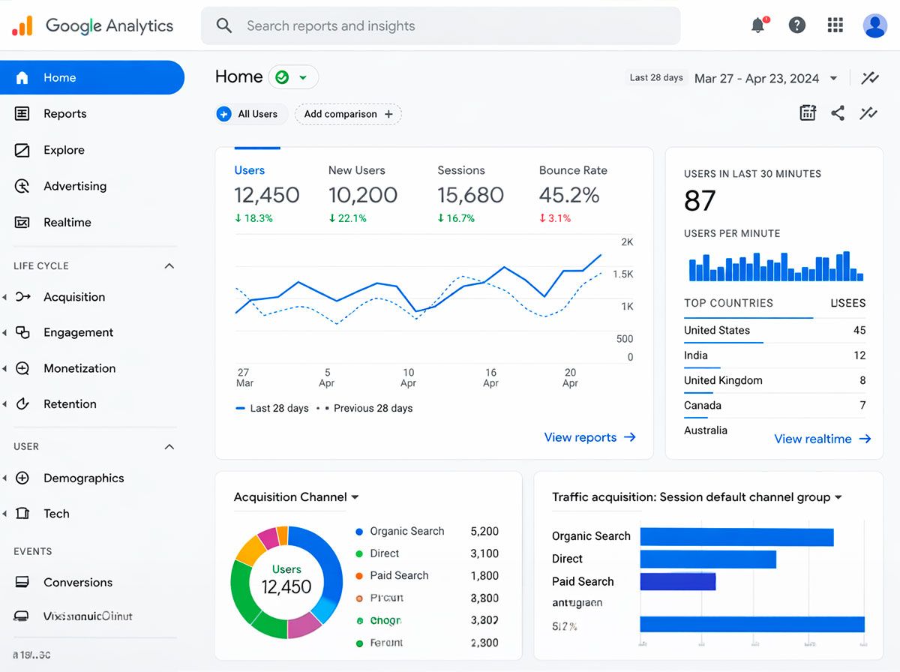Click the Add comparison button
Viewport: 900px width, 672px height.
(x=348, y=114)
